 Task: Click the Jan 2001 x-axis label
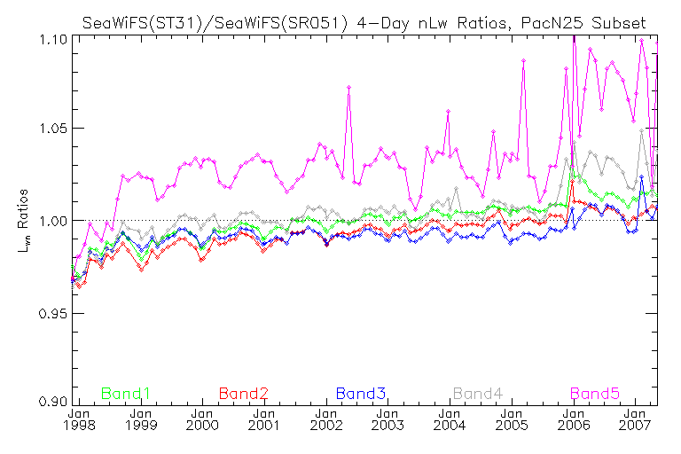pyautogui.click(x=264, y=419)
